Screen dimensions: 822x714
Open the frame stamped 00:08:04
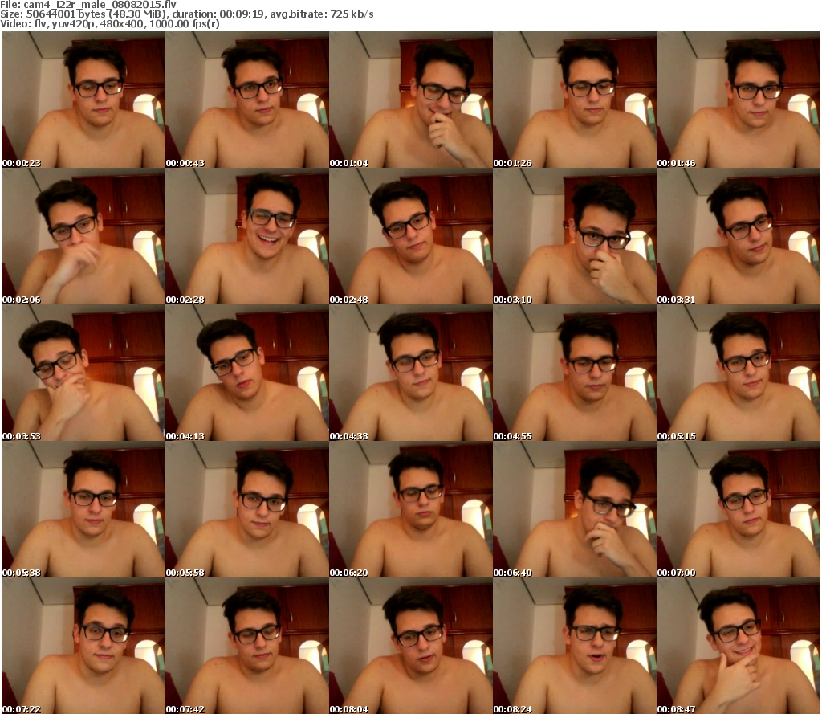tap(411, 646)
